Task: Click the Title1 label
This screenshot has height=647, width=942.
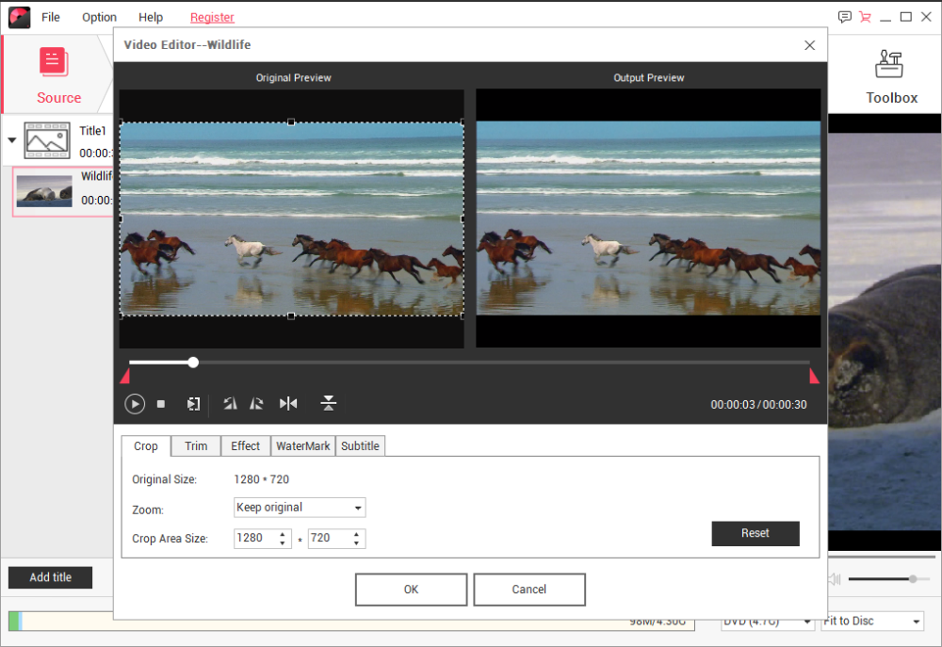Action: [92, 130]
